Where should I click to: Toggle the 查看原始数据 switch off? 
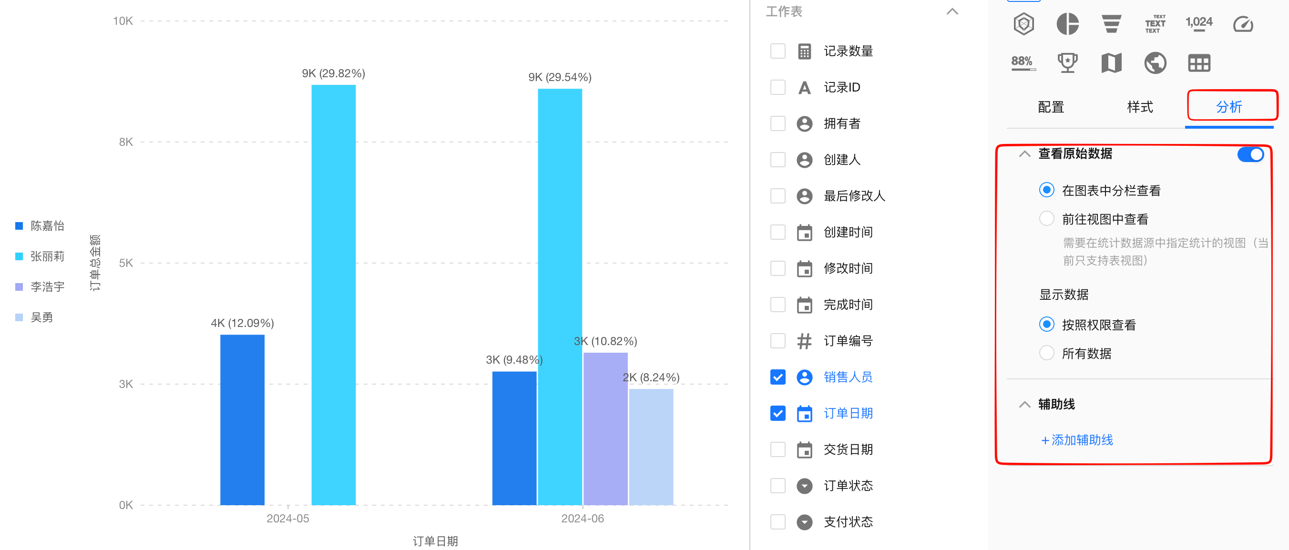1250,154
